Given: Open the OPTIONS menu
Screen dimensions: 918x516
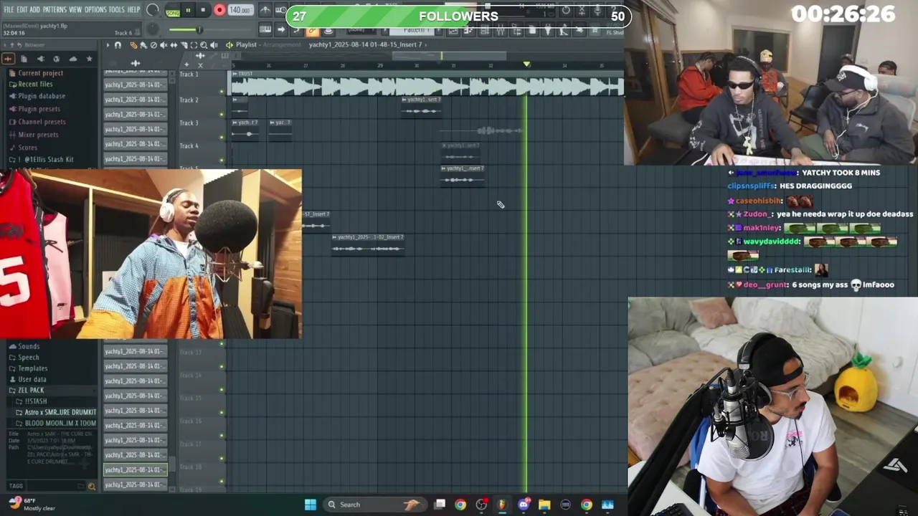Looking at the screenshot, I should click(x=95, y=10).
